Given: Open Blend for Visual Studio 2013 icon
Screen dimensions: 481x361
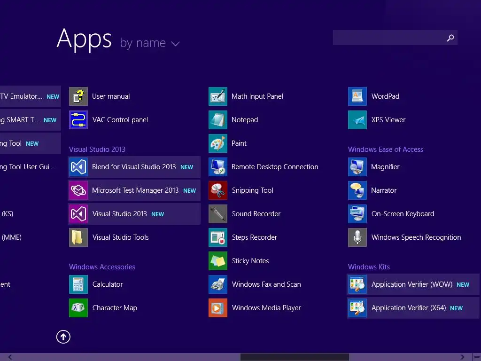Looking at the screenshot, I should [78, 167].
